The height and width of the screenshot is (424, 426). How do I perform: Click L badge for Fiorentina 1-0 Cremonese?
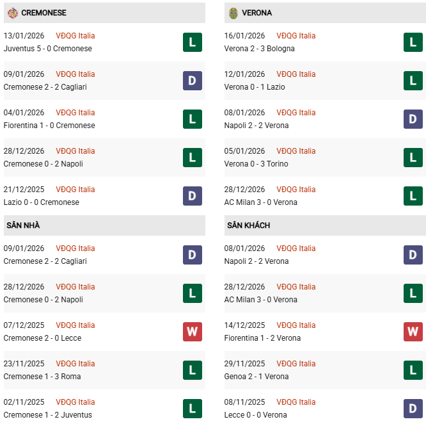[193, 119]
